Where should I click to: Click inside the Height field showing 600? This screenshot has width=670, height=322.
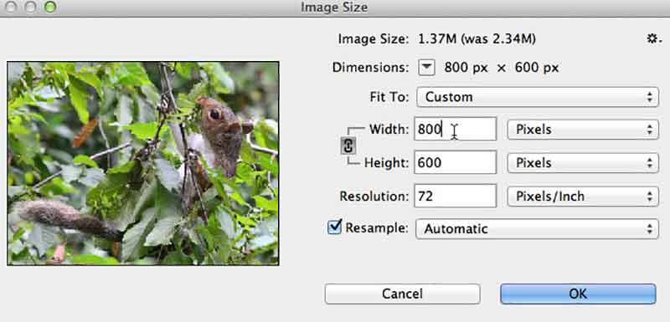click(x=455, y=162)
